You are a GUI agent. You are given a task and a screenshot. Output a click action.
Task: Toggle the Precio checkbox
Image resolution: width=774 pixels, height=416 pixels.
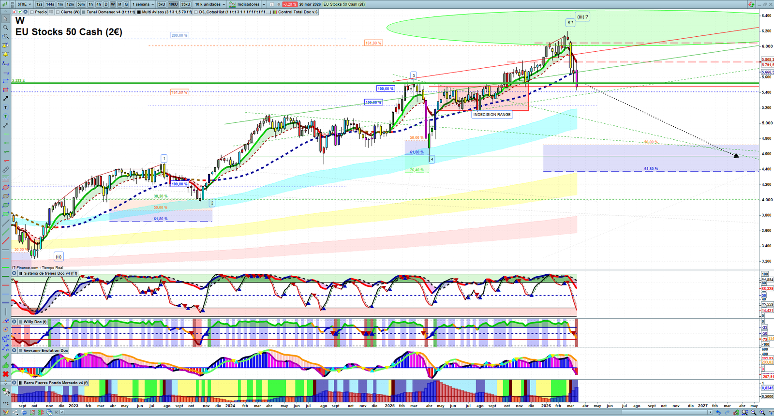tap(32, 12)
